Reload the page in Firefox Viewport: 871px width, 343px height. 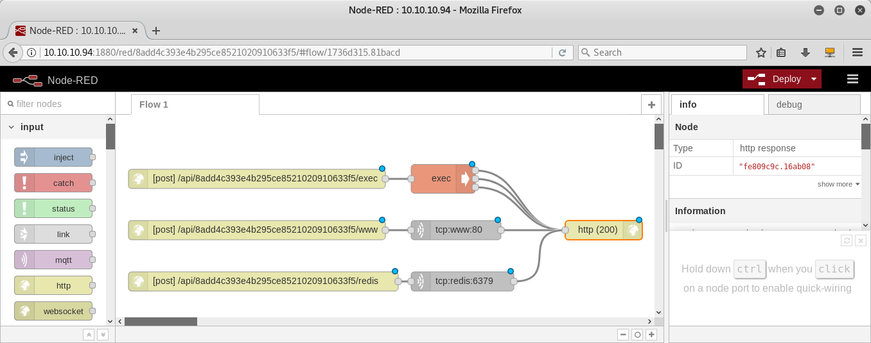(562, 53)
